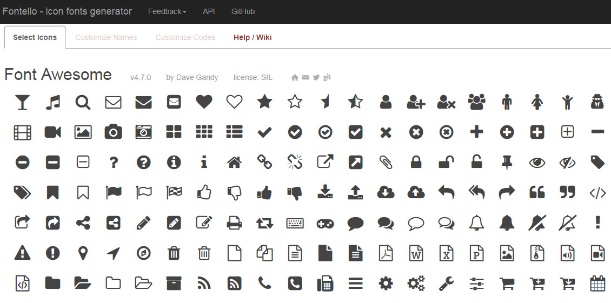Pick the magnifying glass search icon
This screenshot has height=303, width=611.
(83, 102)
